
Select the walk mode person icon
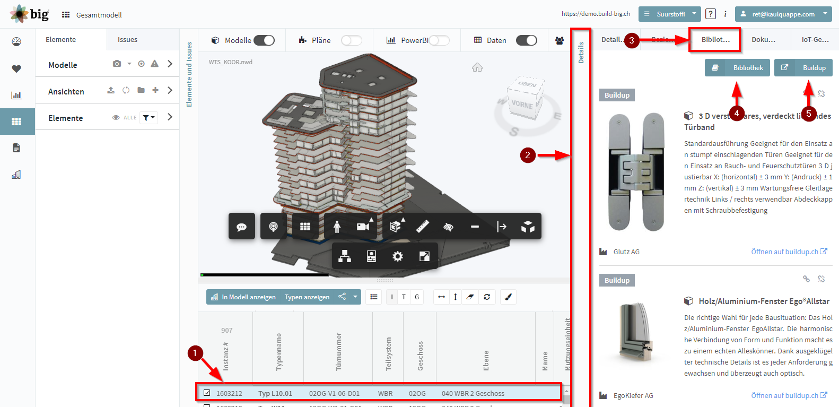(x=337, y=226)
